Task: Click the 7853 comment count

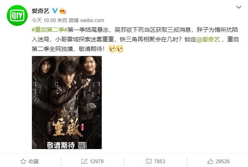Action: [x=159, y=161]
